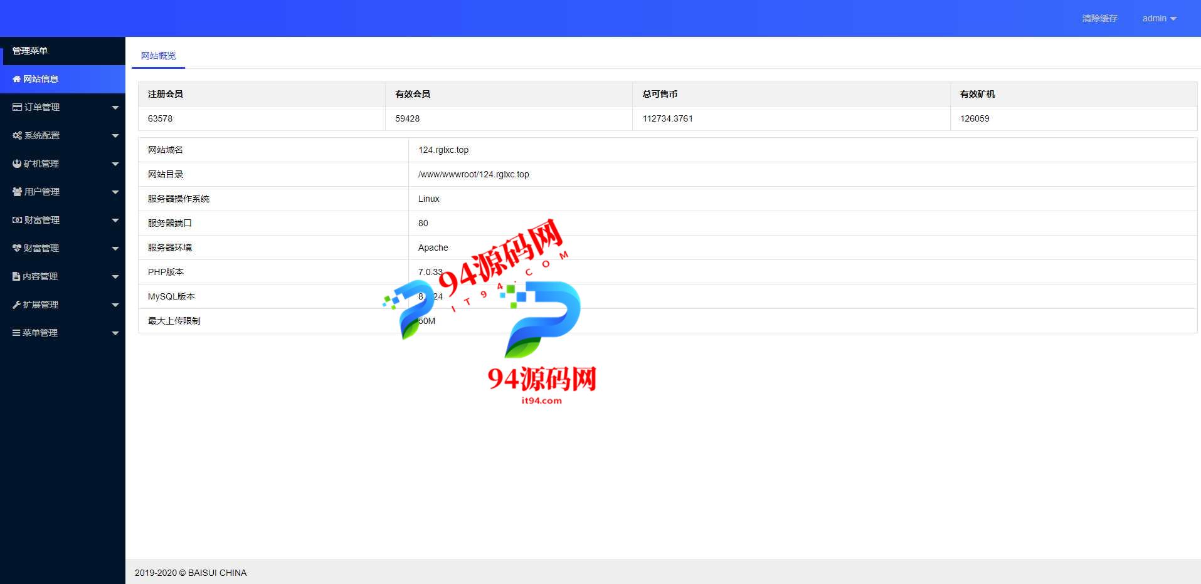
Task: Click the 管理菜单 sidebar header
Action: [30, 51]
